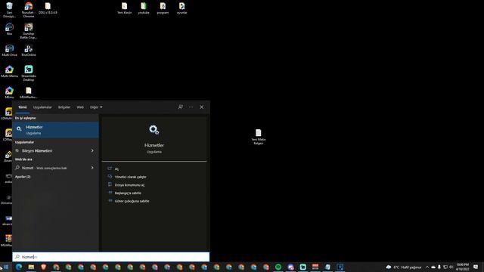Image resolution: width=484 pixels, height=272 pixels.
Task: Open the DDU v18.0.4.9 desktop file
Action: point(48,8)
